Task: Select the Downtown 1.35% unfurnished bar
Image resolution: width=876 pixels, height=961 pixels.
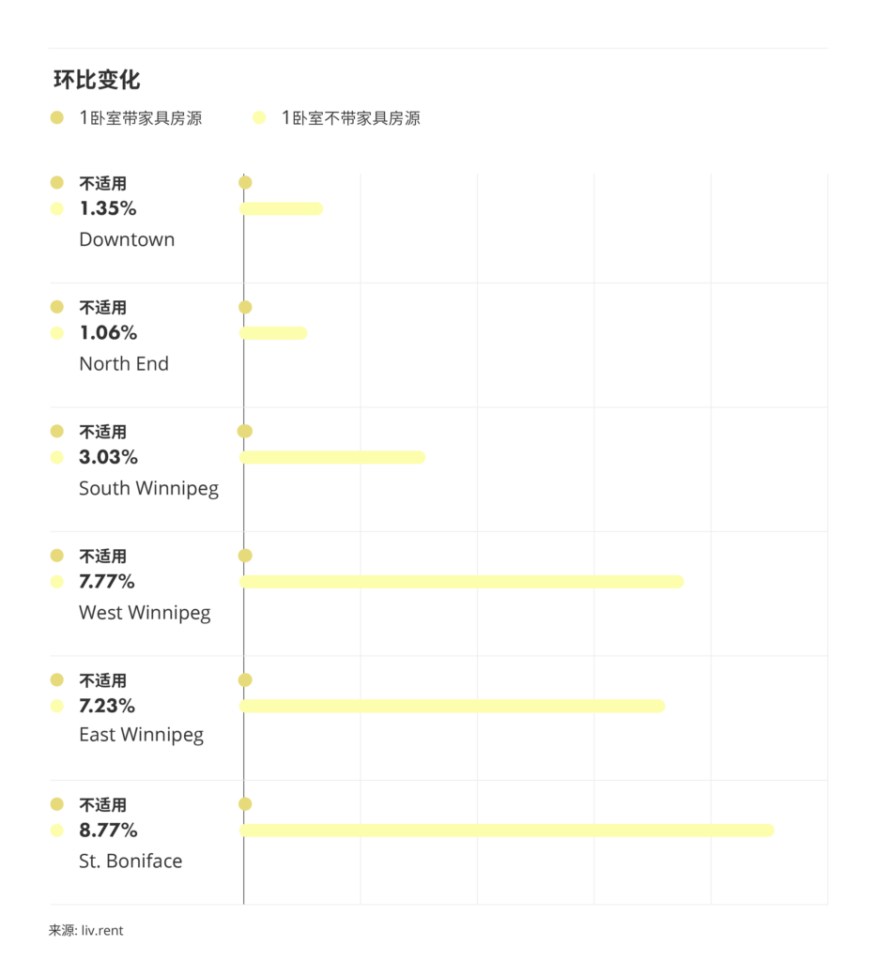Action: [282, 208]
